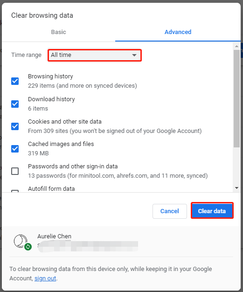The height and width of the screenshot is (292, 243).
Task: Switch to the Basic tab
Action: (58, 32)
